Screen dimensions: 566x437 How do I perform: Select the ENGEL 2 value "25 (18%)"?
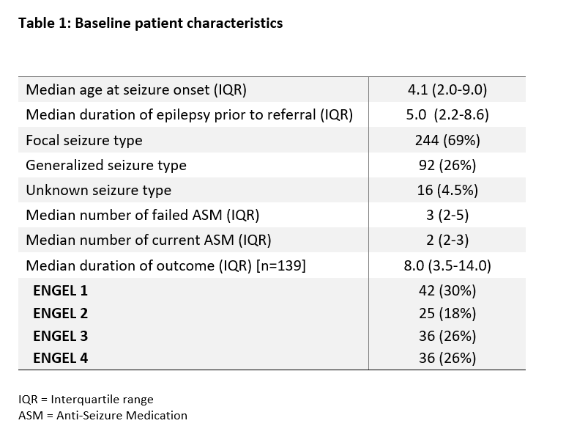(447, 313)
